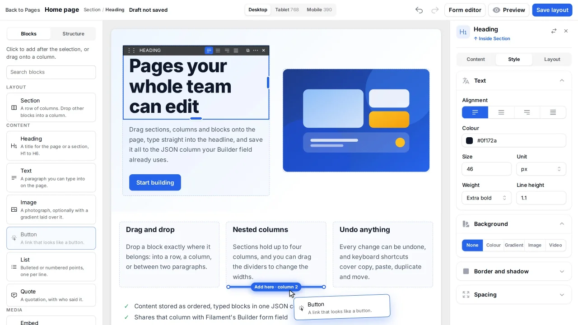The height and width of the screenshot is (325, 578).
Task: Open the Weight dropdown showing Extra bold
Action: [486, 198]
